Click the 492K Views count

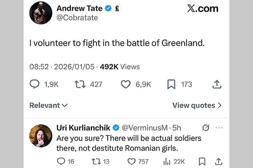click(120, 67)
